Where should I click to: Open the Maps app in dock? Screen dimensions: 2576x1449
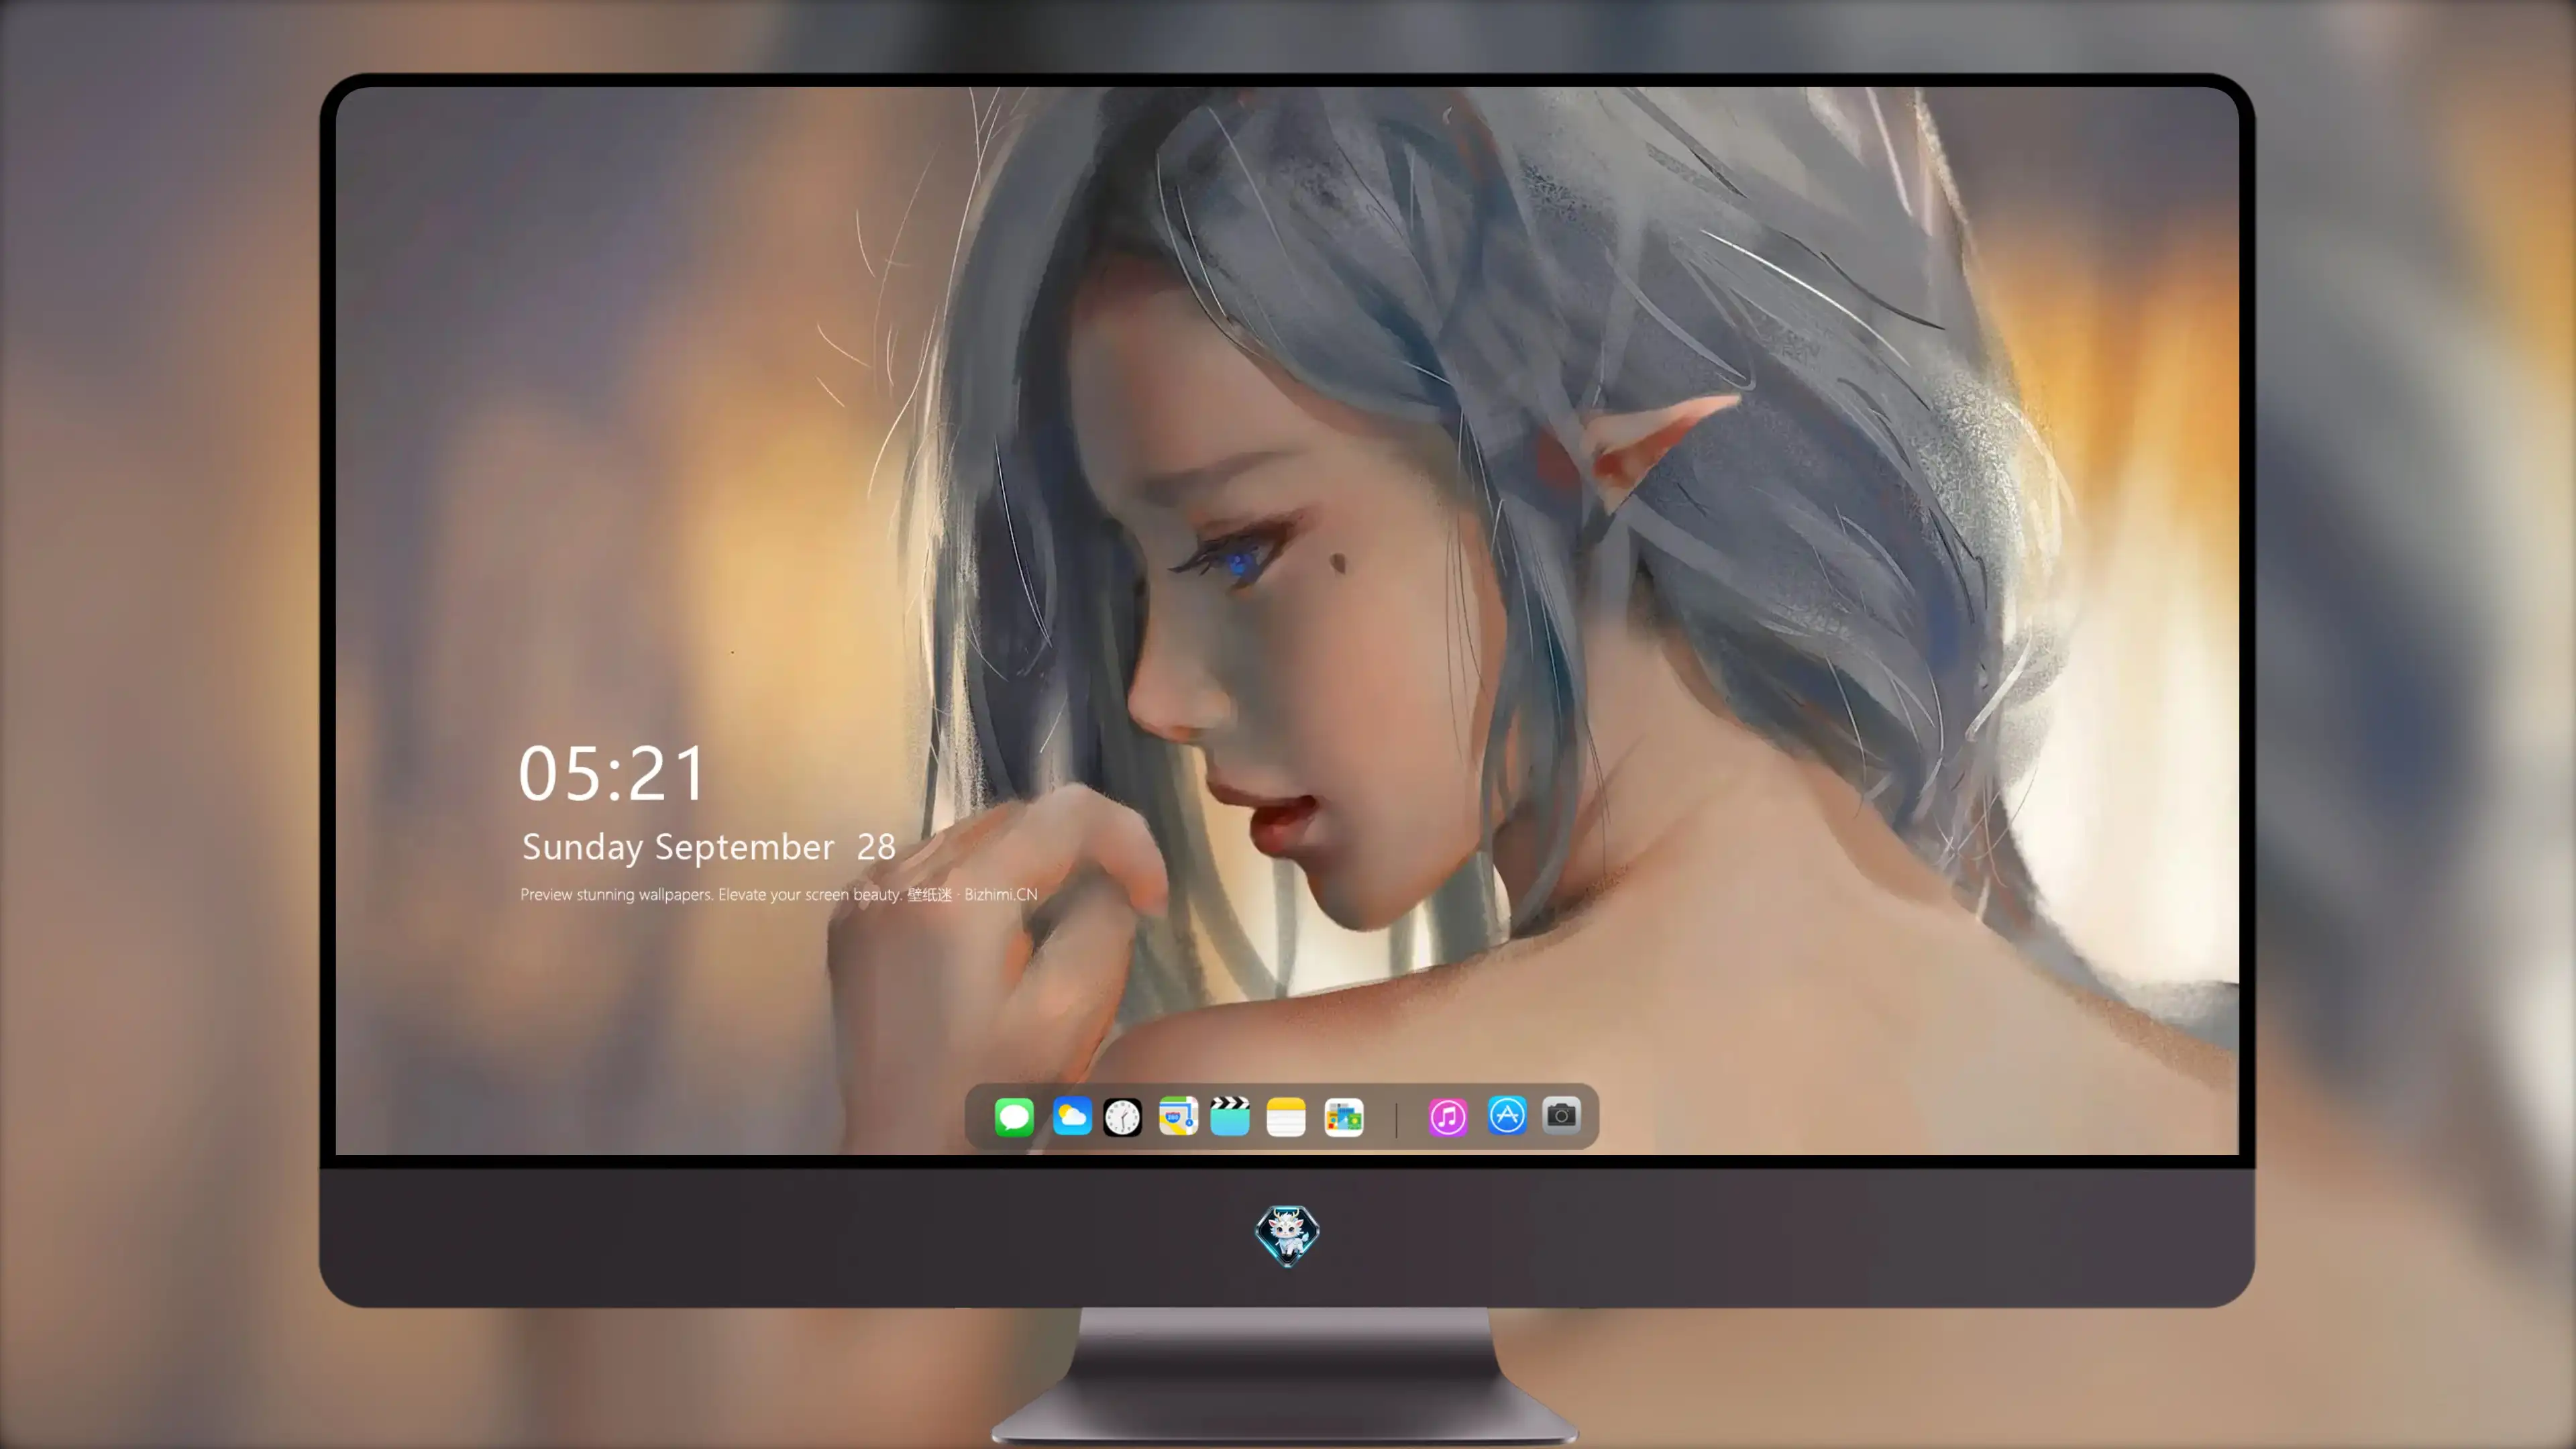1178,1116
